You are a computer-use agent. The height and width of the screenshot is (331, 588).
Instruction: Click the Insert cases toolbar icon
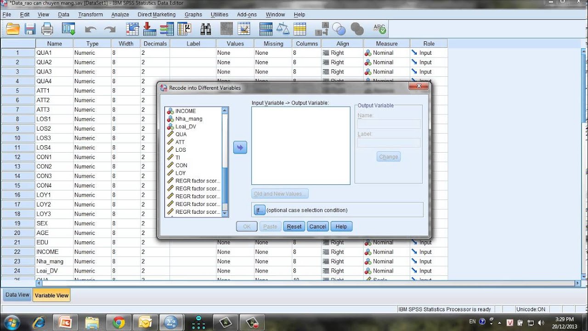pos(226,29)
